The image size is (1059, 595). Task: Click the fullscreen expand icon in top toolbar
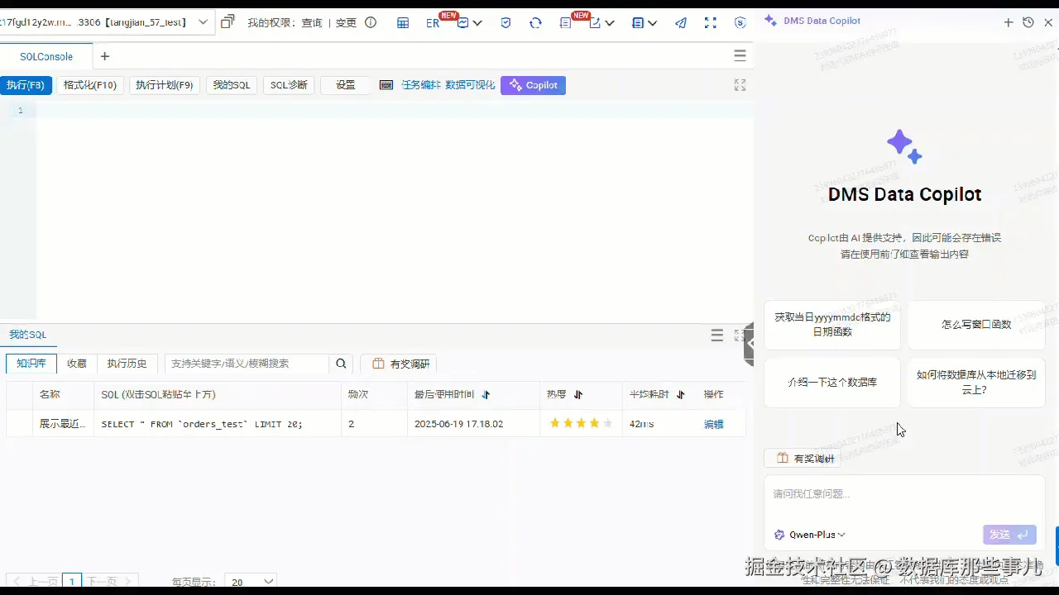pyautogui.click(x=710, y=23)
